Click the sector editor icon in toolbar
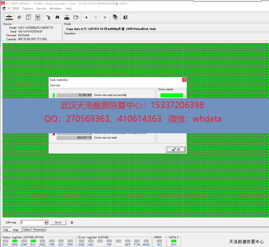 pos(38,17)
